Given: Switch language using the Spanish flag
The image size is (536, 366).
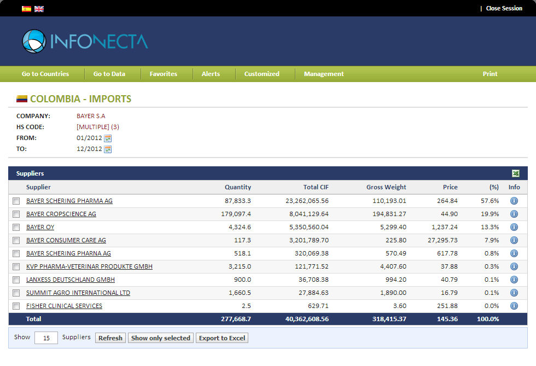Looking at the screenshot, I should pos(26,9).
